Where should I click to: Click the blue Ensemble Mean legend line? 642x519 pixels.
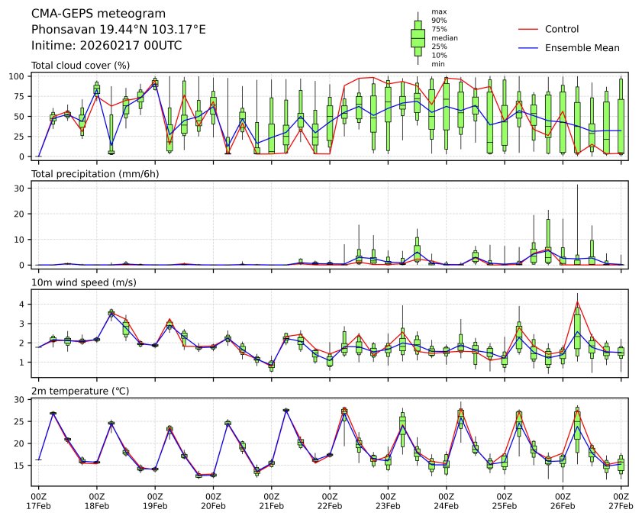coord(528,47)
